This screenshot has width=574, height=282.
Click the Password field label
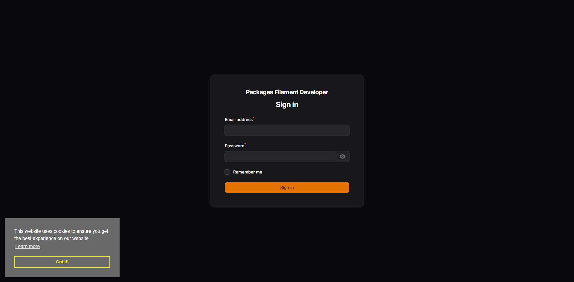(x=234, y=146)
